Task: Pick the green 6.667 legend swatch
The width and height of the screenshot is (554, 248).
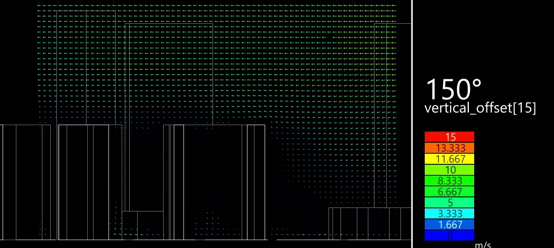Action: click(x=449, y=192)
